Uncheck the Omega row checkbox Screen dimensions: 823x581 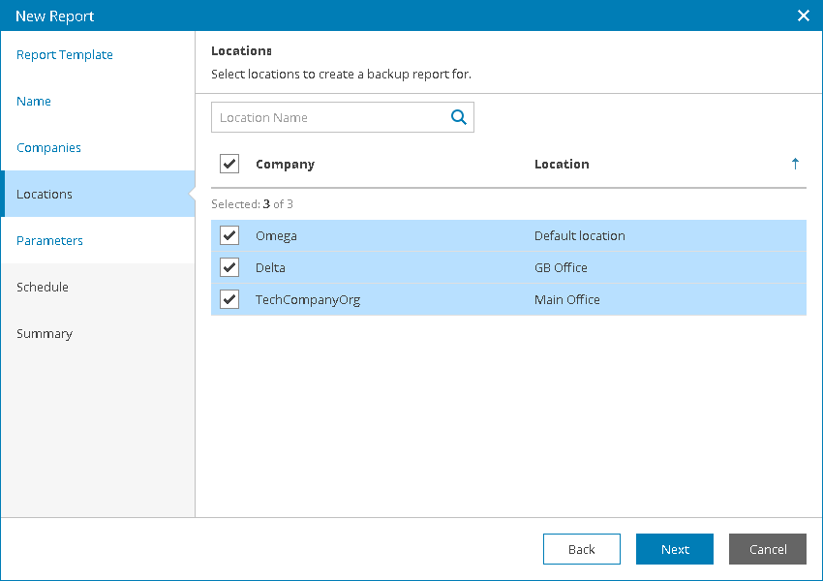pos(229,235)
